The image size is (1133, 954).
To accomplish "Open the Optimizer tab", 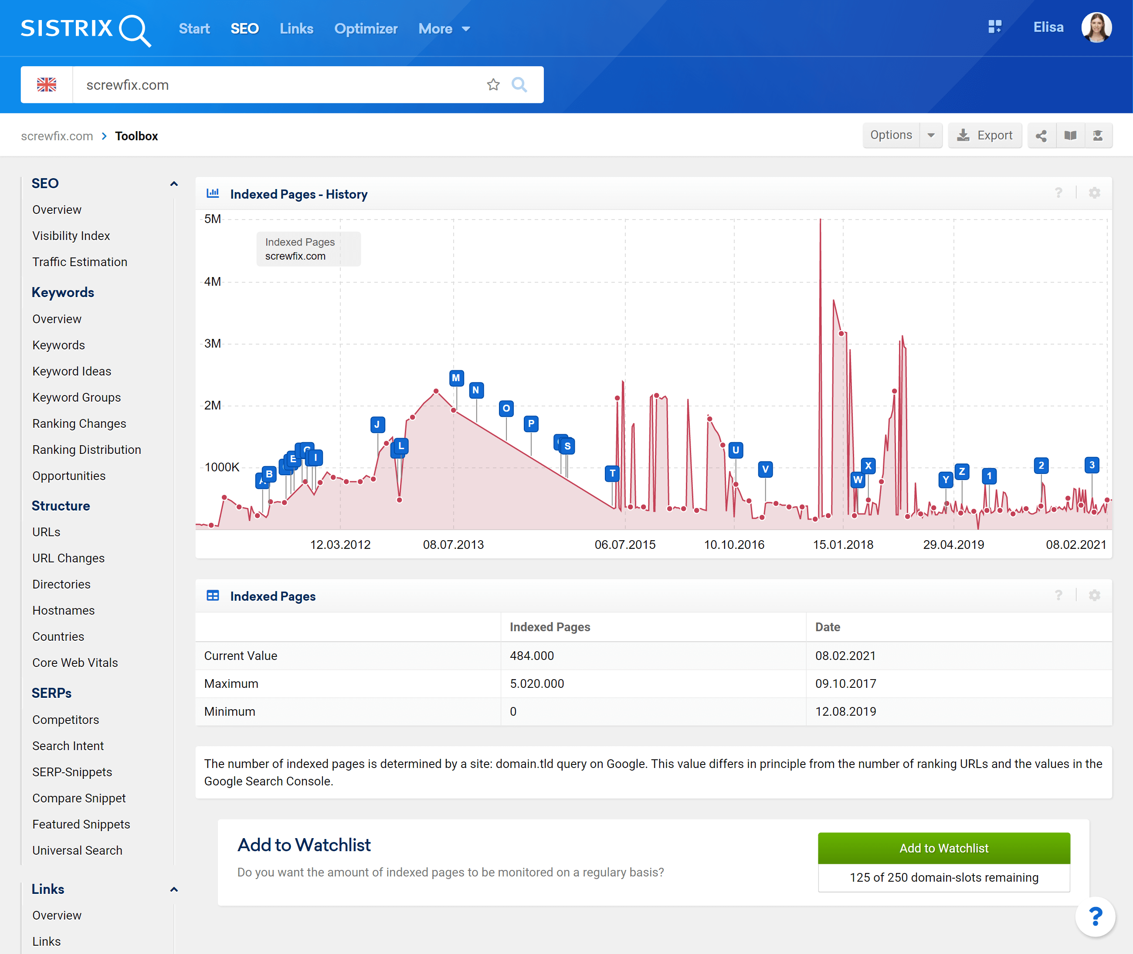I will [366, 29].
